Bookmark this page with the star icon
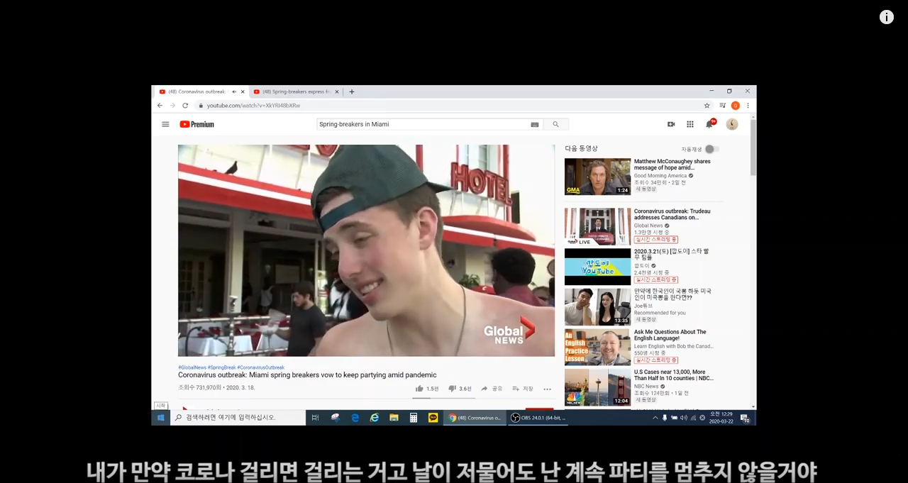The width and height of the screenshot is (908, 483). tap(707, 106)
